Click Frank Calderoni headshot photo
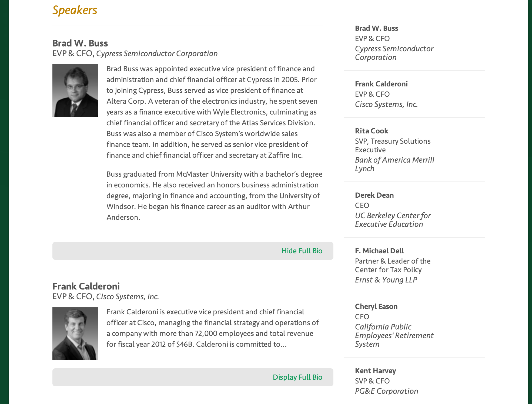Screen dimensions: 532x404 [75, 334]
